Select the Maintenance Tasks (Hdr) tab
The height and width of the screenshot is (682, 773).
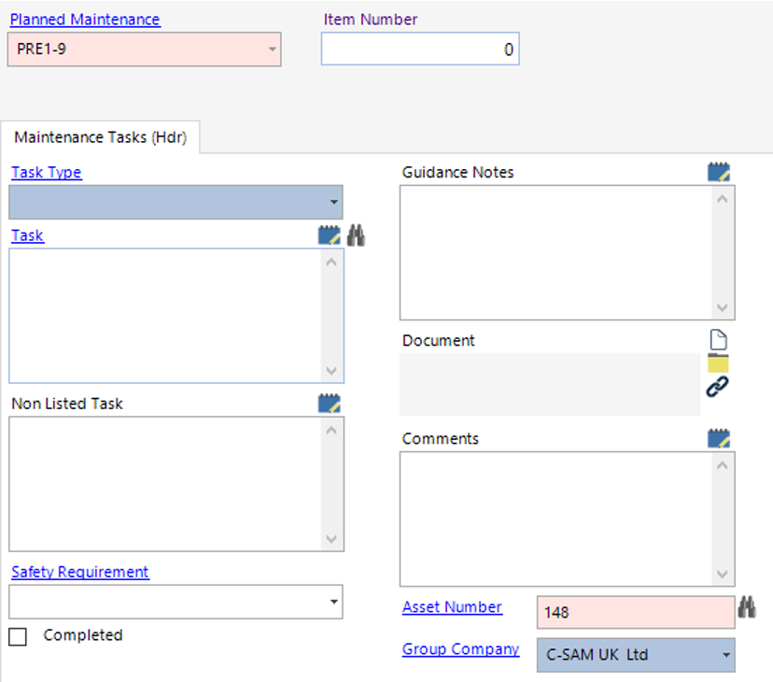(x=101, y=136)
